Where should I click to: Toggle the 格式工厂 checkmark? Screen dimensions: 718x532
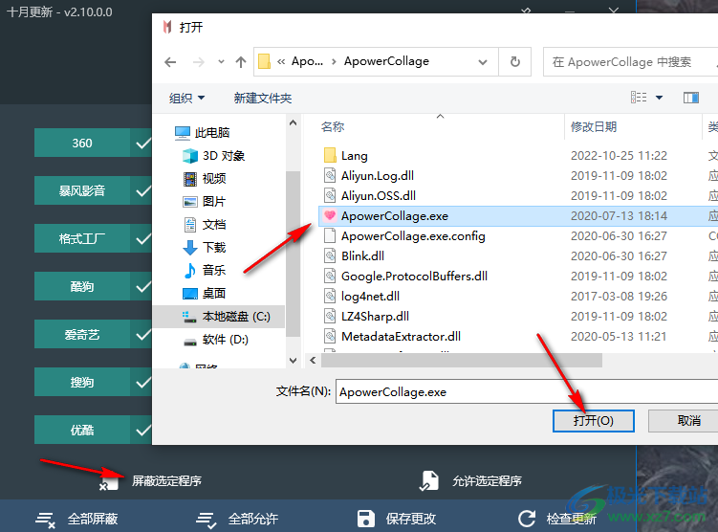click(x=142, y=239)
